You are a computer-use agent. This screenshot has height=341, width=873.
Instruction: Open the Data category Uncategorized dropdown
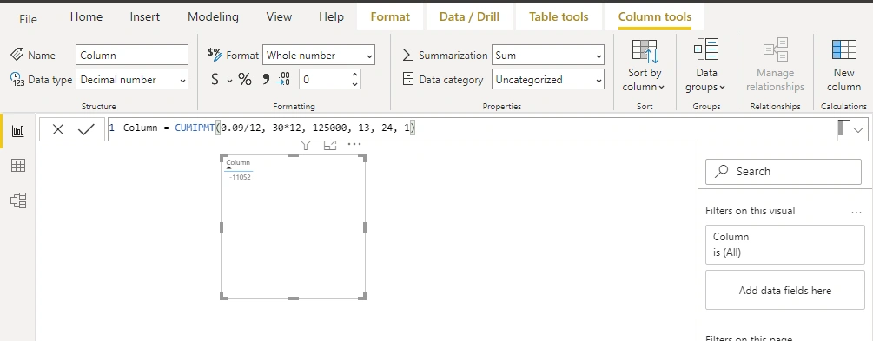coord(548,80)
